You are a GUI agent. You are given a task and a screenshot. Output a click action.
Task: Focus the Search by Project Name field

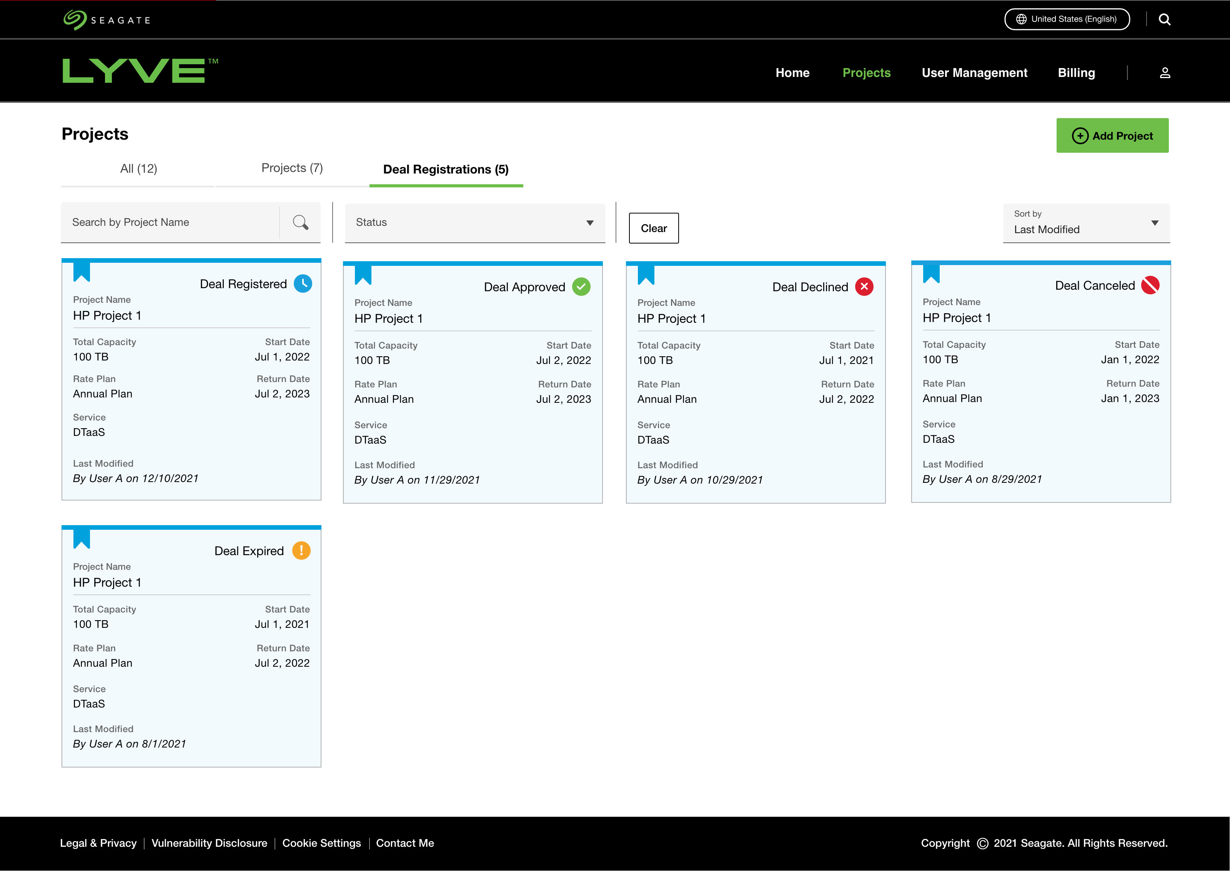point(170,223)
